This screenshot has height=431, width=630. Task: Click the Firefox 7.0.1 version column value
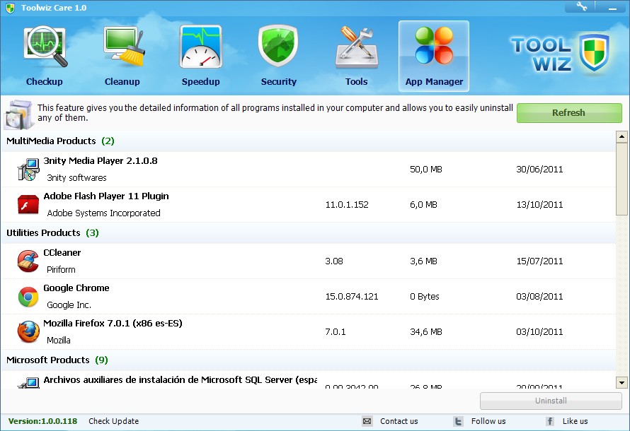(335, 331)
